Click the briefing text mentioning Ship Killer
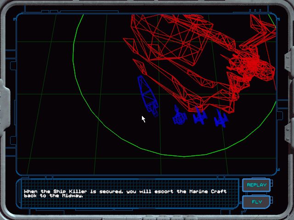Image resolution: width=294 pixels, height=220 pixels. [125, 193]
